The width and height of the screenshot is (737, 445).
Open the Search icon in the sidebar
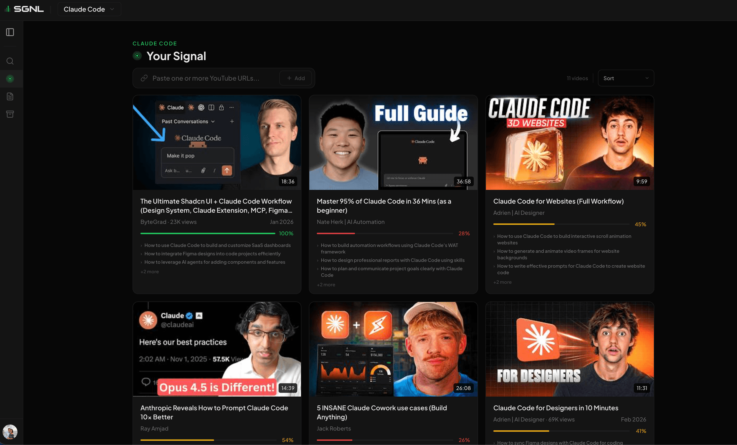(x=10, y=61)
